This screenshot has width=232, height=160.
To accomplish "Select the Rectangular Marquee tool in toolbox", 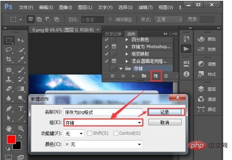I will pyautogui.click(x=9, y=40).
